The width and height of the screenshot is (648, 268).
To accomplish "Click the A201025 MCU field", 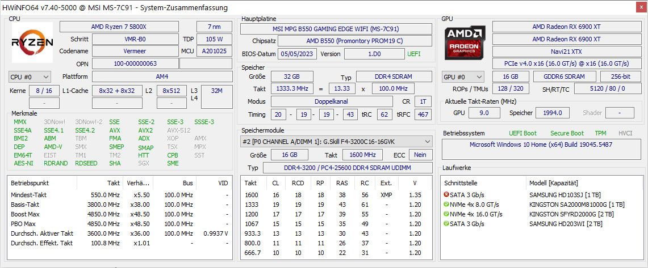I will [x=214, y=51].
